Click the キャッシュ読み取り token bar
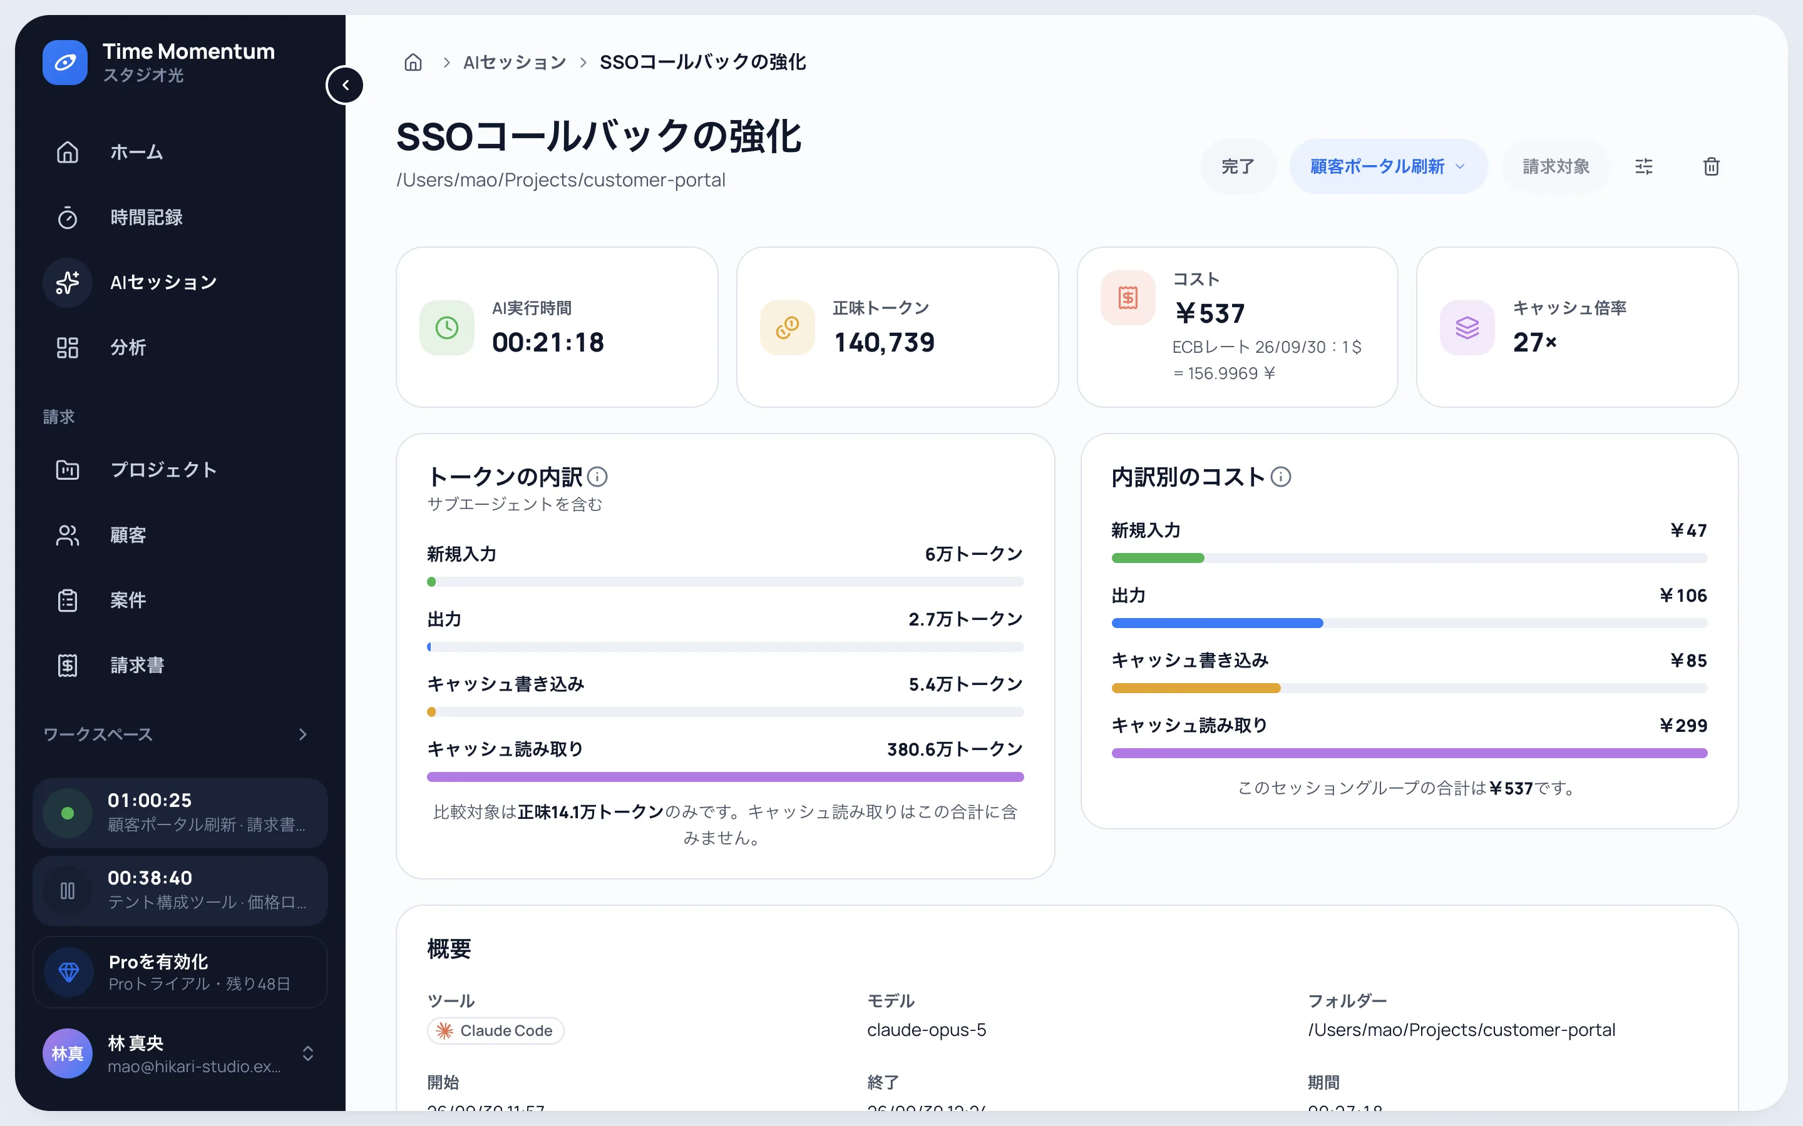Image resolution: width=1803 pixels, height=1126 pixels. pyautogui.click(x=725, y=777)
